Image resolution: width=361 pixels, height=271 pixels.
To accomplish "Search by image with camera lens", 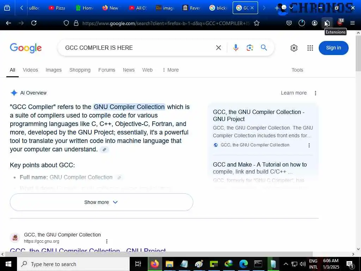I will [250, 48].
